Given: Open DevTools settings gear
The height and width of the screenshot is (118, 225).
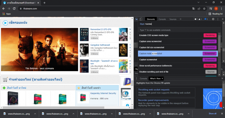Looking at the screenshot, I should coord(213,19).
